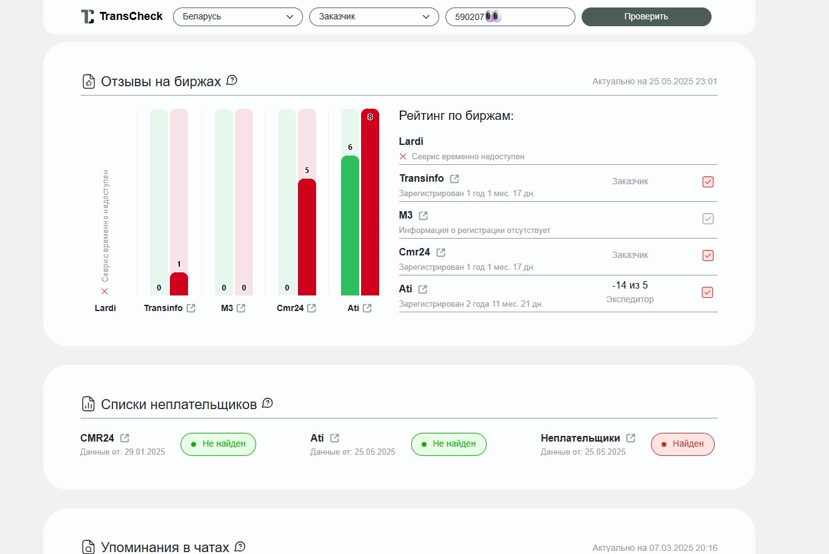Click 'Информация о регистрации отсутствует' text
This screenshot has width=829, height=554.
tap(475, 230)
